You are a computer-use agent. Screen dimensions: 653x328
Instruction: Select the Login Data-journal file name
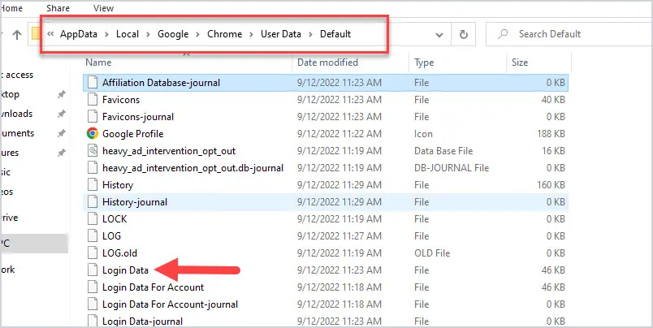pyautogui.click(x=142, y=322)
